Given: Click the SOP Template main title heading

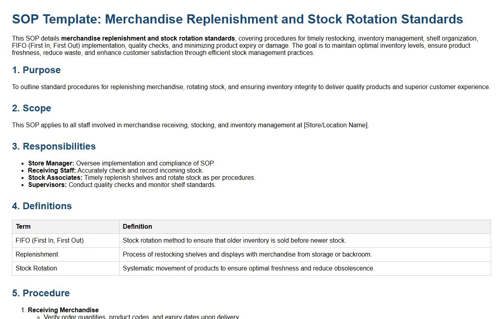Looking at the screenshot, I should click(237, 19).
